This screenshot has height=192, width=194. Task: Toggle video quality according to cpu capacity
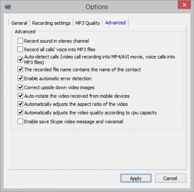[x=20, y=113]
